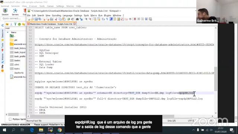Open the Windows Start menu

coord(4,130)
